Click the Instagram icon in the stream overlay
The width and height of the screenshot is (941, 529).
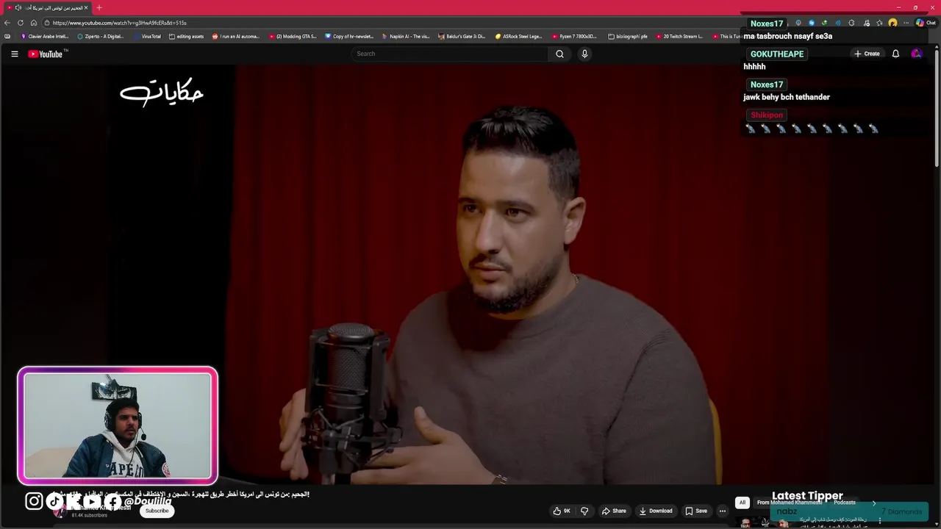click(x=34, y=501)
